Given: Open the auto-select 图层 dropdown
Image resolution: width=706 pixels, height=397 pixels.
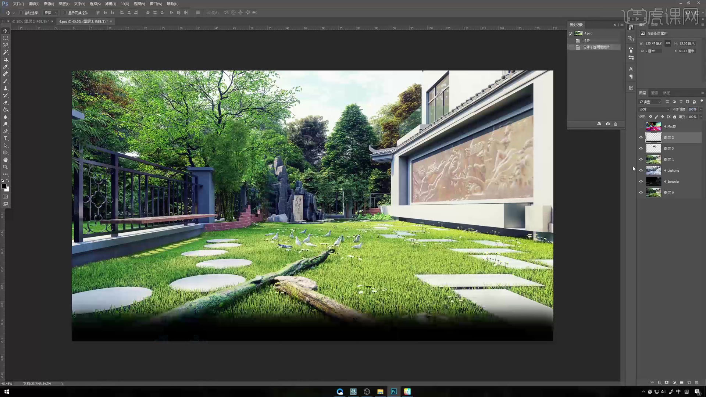Looking at the screenshot, I should click(x=51, y=12).
